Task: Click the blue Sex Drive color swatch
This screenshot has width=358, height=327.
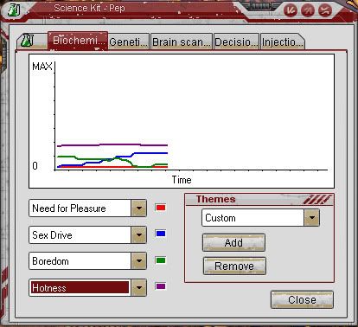Action: pos(161,234)
